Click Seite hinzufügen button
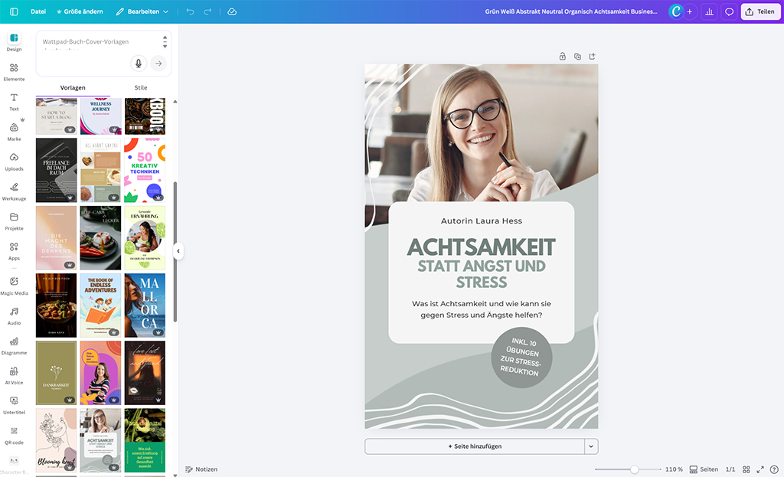Viewport: 784px width, 477px height. coord(475,446)
